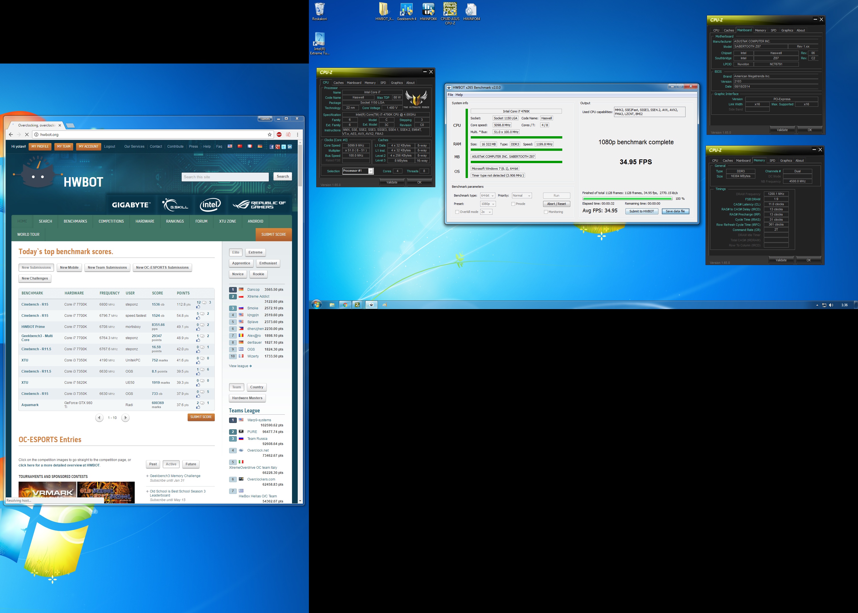Viewport: 858px width, 613px height.
Task: Switch to the Graphics tab in the CPU-Z Memory window
Action: pyautogui.click(x=786, y=161)
